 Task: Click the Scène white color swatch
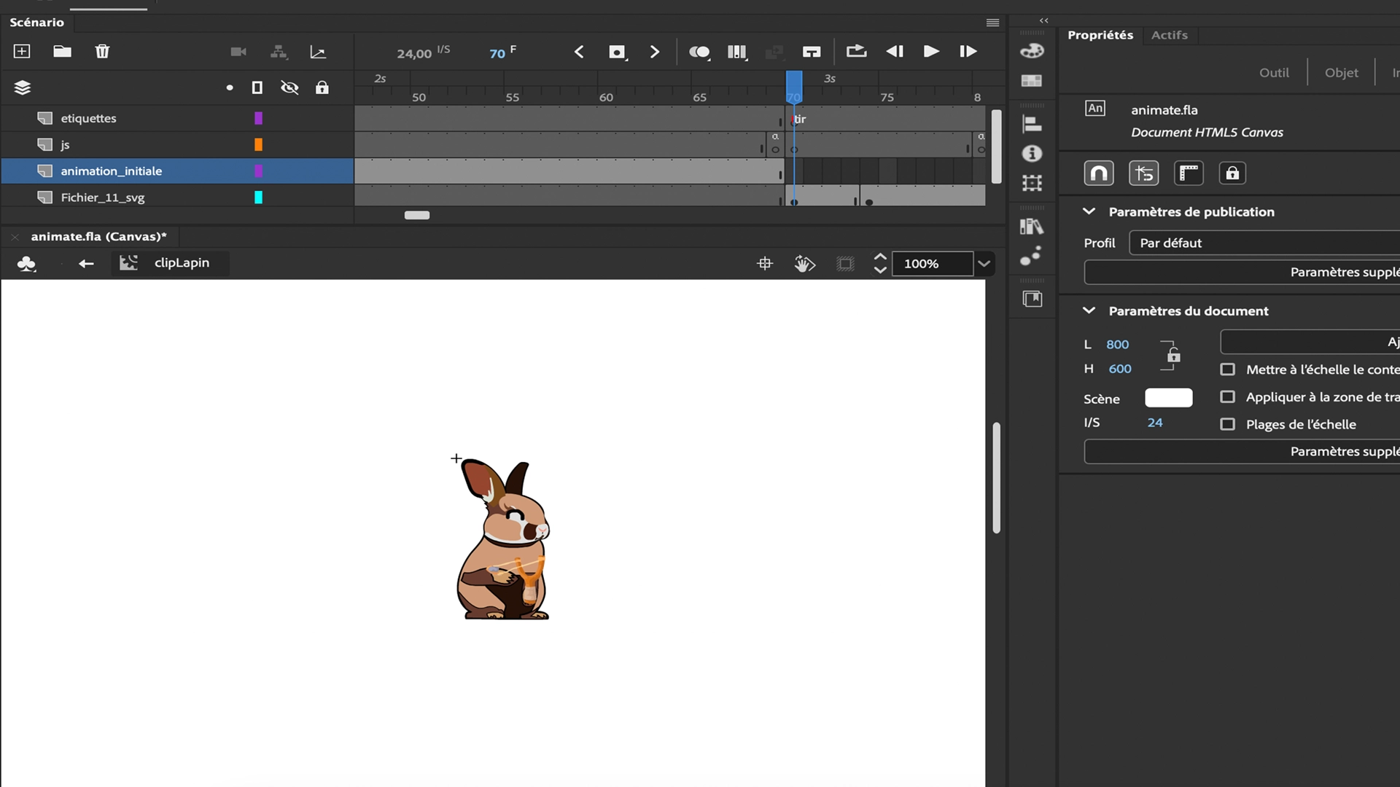tap(1169, 398)
